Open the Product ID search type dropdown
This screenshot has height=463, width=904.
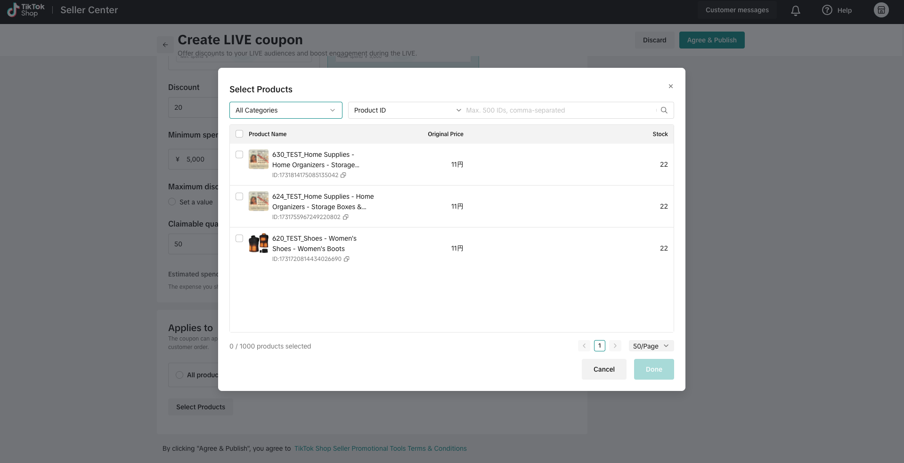[407, 110]
